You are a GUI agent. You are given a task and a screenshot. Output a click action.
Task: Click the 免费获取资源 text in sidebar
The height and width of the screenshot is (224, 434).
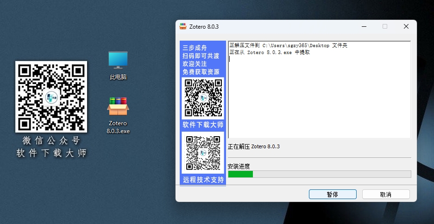(x=201, y=72)
